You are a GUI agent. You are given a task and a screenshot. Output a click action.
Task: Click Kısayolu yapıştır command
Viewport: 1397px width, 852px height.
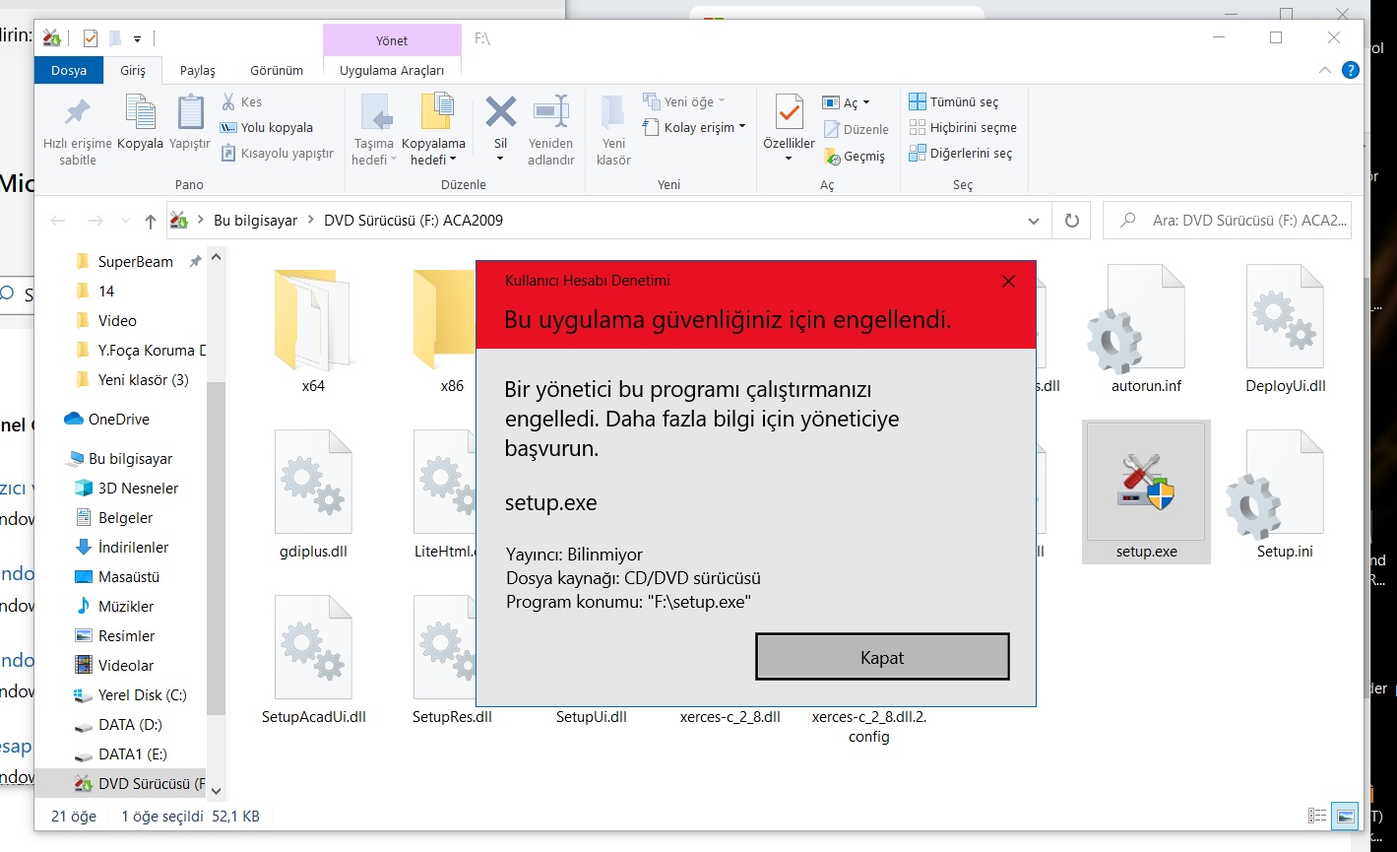click(277, 153)
